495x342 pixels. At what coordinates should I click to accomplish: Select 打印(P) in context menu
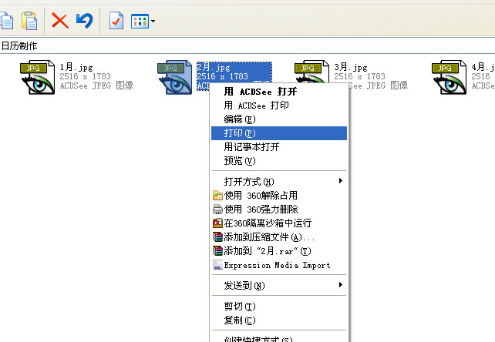pyautogui.click(x=279, y=133)
